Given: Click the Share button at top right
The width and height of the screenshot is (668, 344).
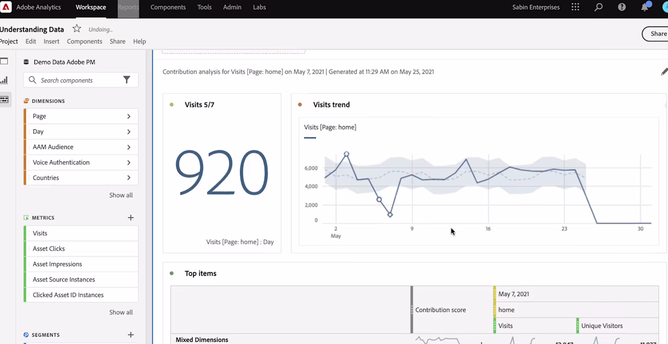Looking at the screenshot, I should [657, 34].
